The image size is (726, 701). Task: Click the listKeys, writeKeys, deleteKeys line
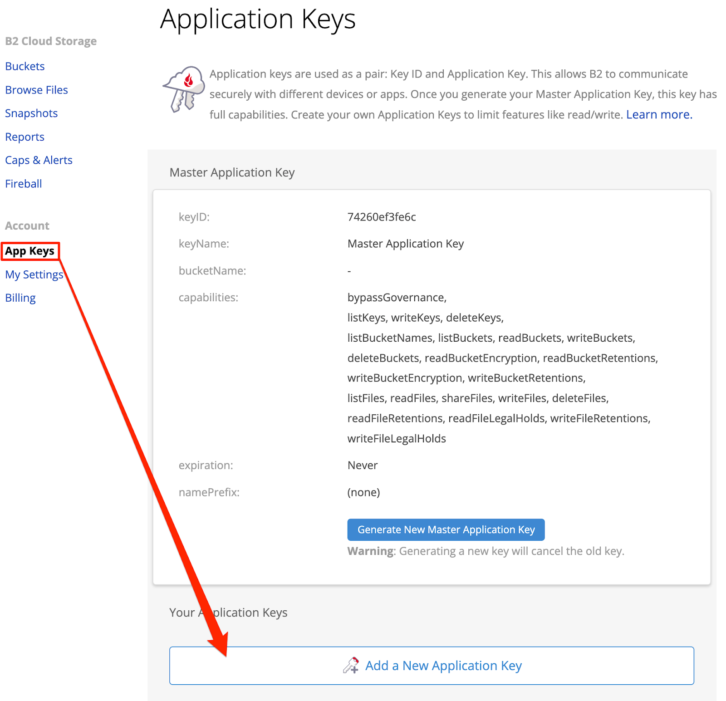[426, 318]
